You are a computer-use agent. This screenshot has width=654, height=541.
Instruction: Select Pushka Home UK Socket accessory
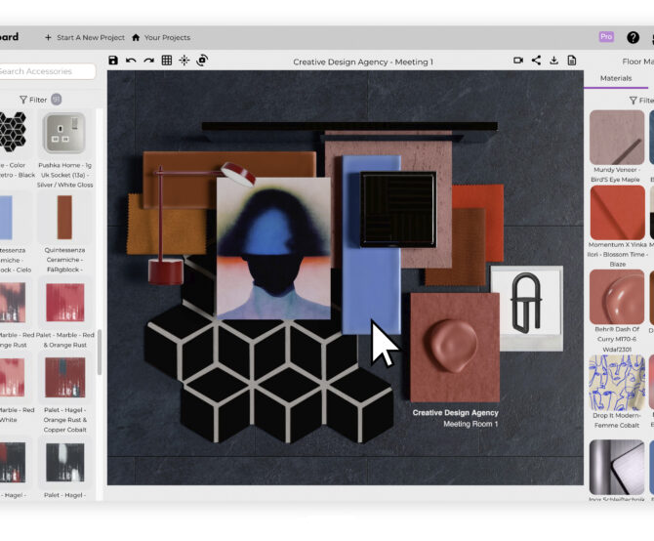[64, 134]
